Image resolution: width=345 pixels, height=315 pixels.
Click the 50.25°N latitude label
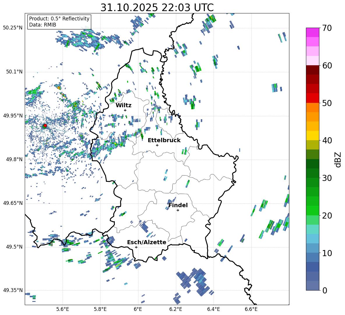13,28
